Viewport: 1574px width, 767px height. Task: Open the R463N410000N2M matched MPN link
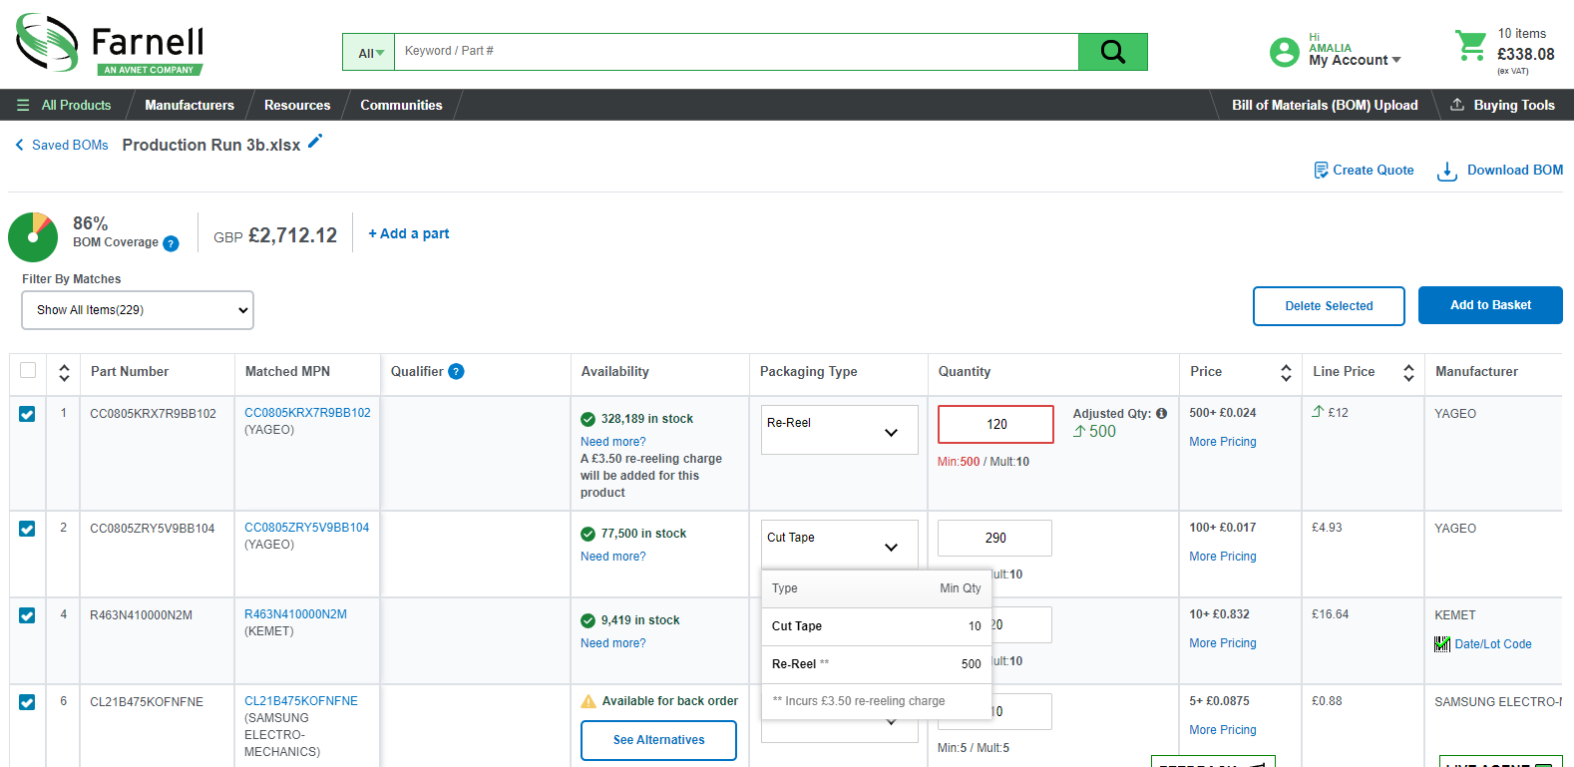point(295,614)
